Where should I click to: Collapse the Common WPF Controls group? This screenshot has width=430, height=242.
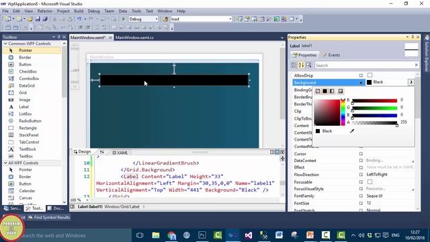point(5,44)
